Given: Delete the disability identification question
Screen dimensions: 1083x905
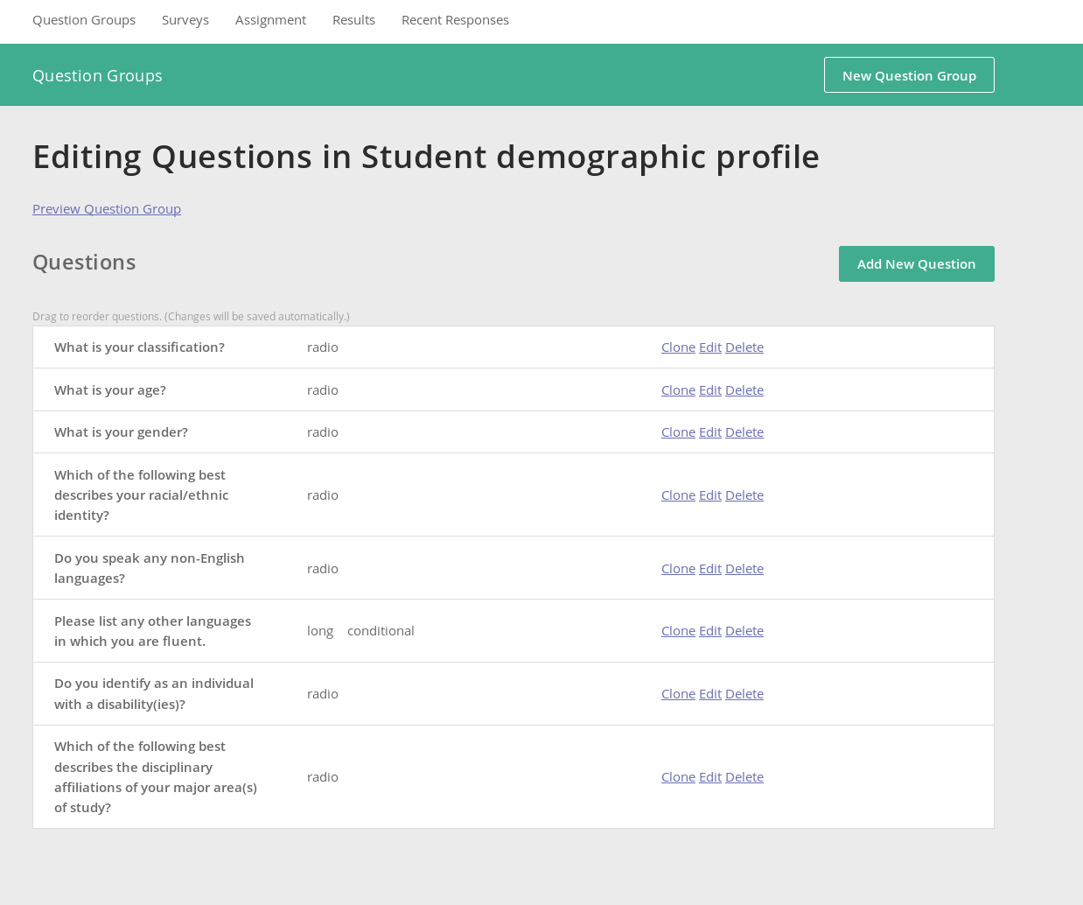Looking at the screenshot, I should [x=744, y=693].
